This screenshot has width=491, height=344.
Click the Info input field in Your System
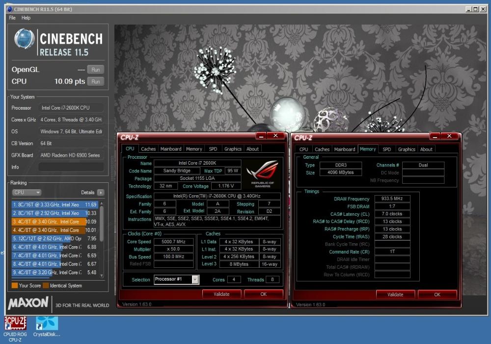click(71, 167)
